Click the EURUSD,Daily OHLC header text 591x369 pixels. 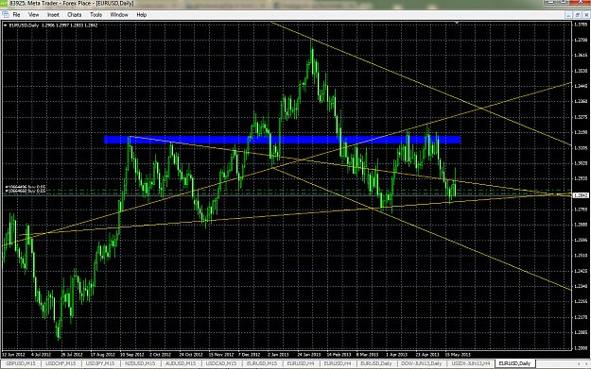53,25
